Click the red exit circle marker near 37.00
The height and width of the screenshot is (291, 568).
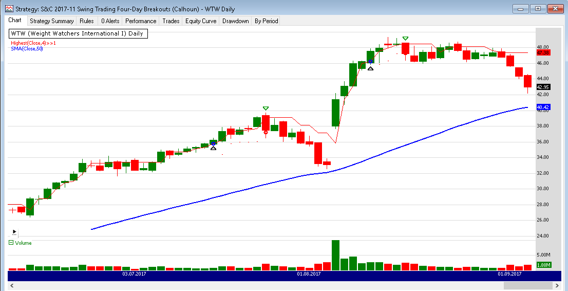click(266, 132)
